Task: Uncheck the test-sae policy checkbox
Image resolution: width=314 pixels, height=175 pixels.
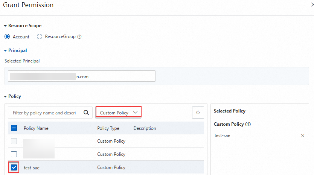Action: click(x=14, y=167)
